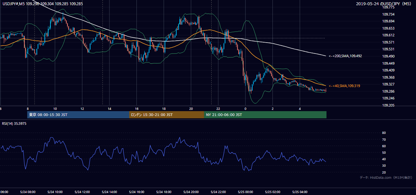Click the NY 21:00-06:00 JST session bar
Image resolution: width=416 pixels, height=195 pixels.
coord(265,115)
